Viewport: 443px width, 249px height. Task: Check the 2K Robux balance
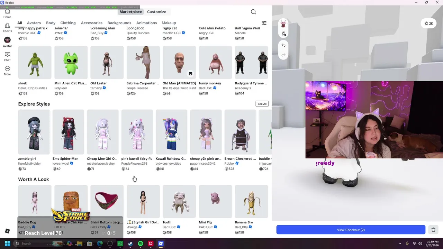point(429,24)
